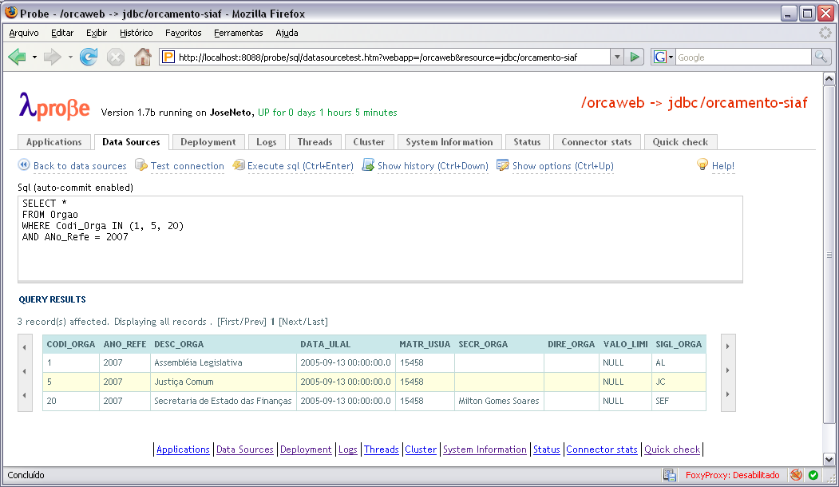Open the URL history dropdown arrow

click(x=616, y=57)
